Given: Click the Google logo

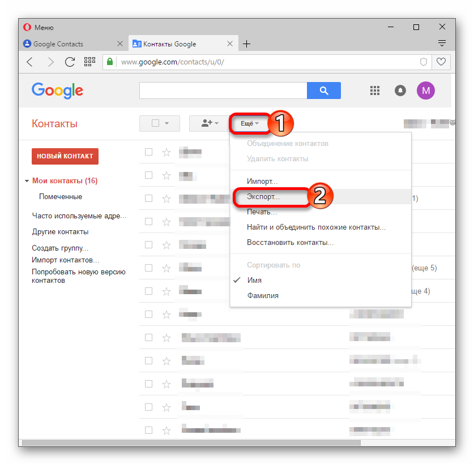Looking at the screenshot, I should click(57, 91).
